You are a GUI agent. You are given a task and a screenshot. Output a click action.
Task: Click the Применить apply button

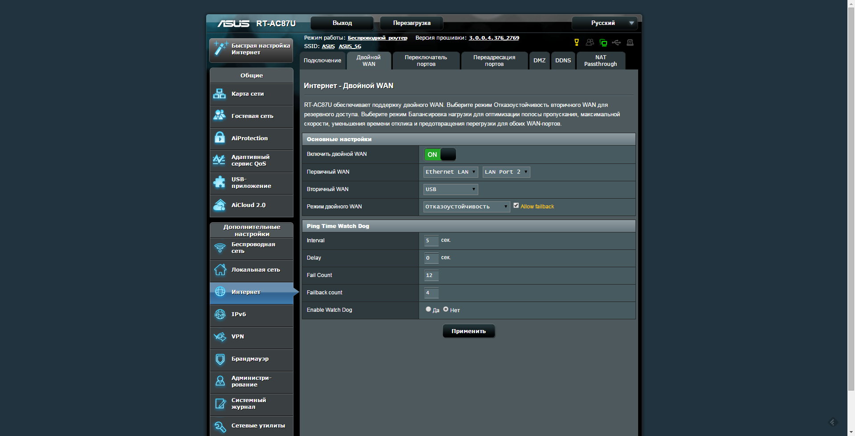[468, 331]
